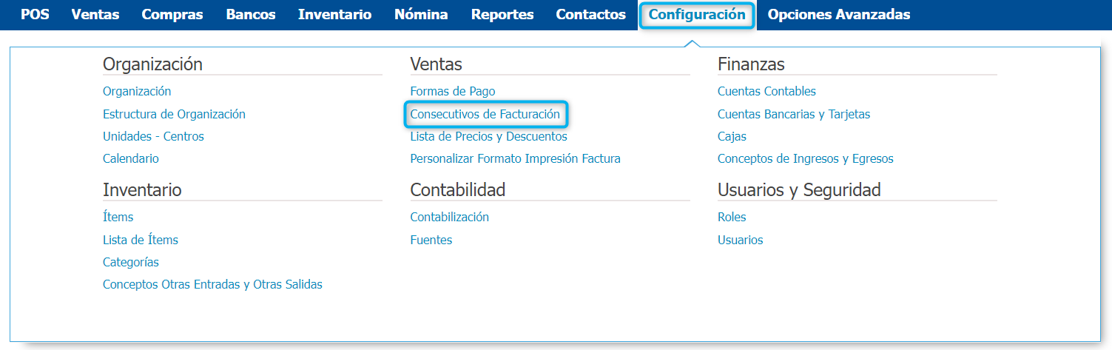Go to Usuarios settings
Image resolution: width=1112 pixels, height=350 pixels.
pos(741,240)
